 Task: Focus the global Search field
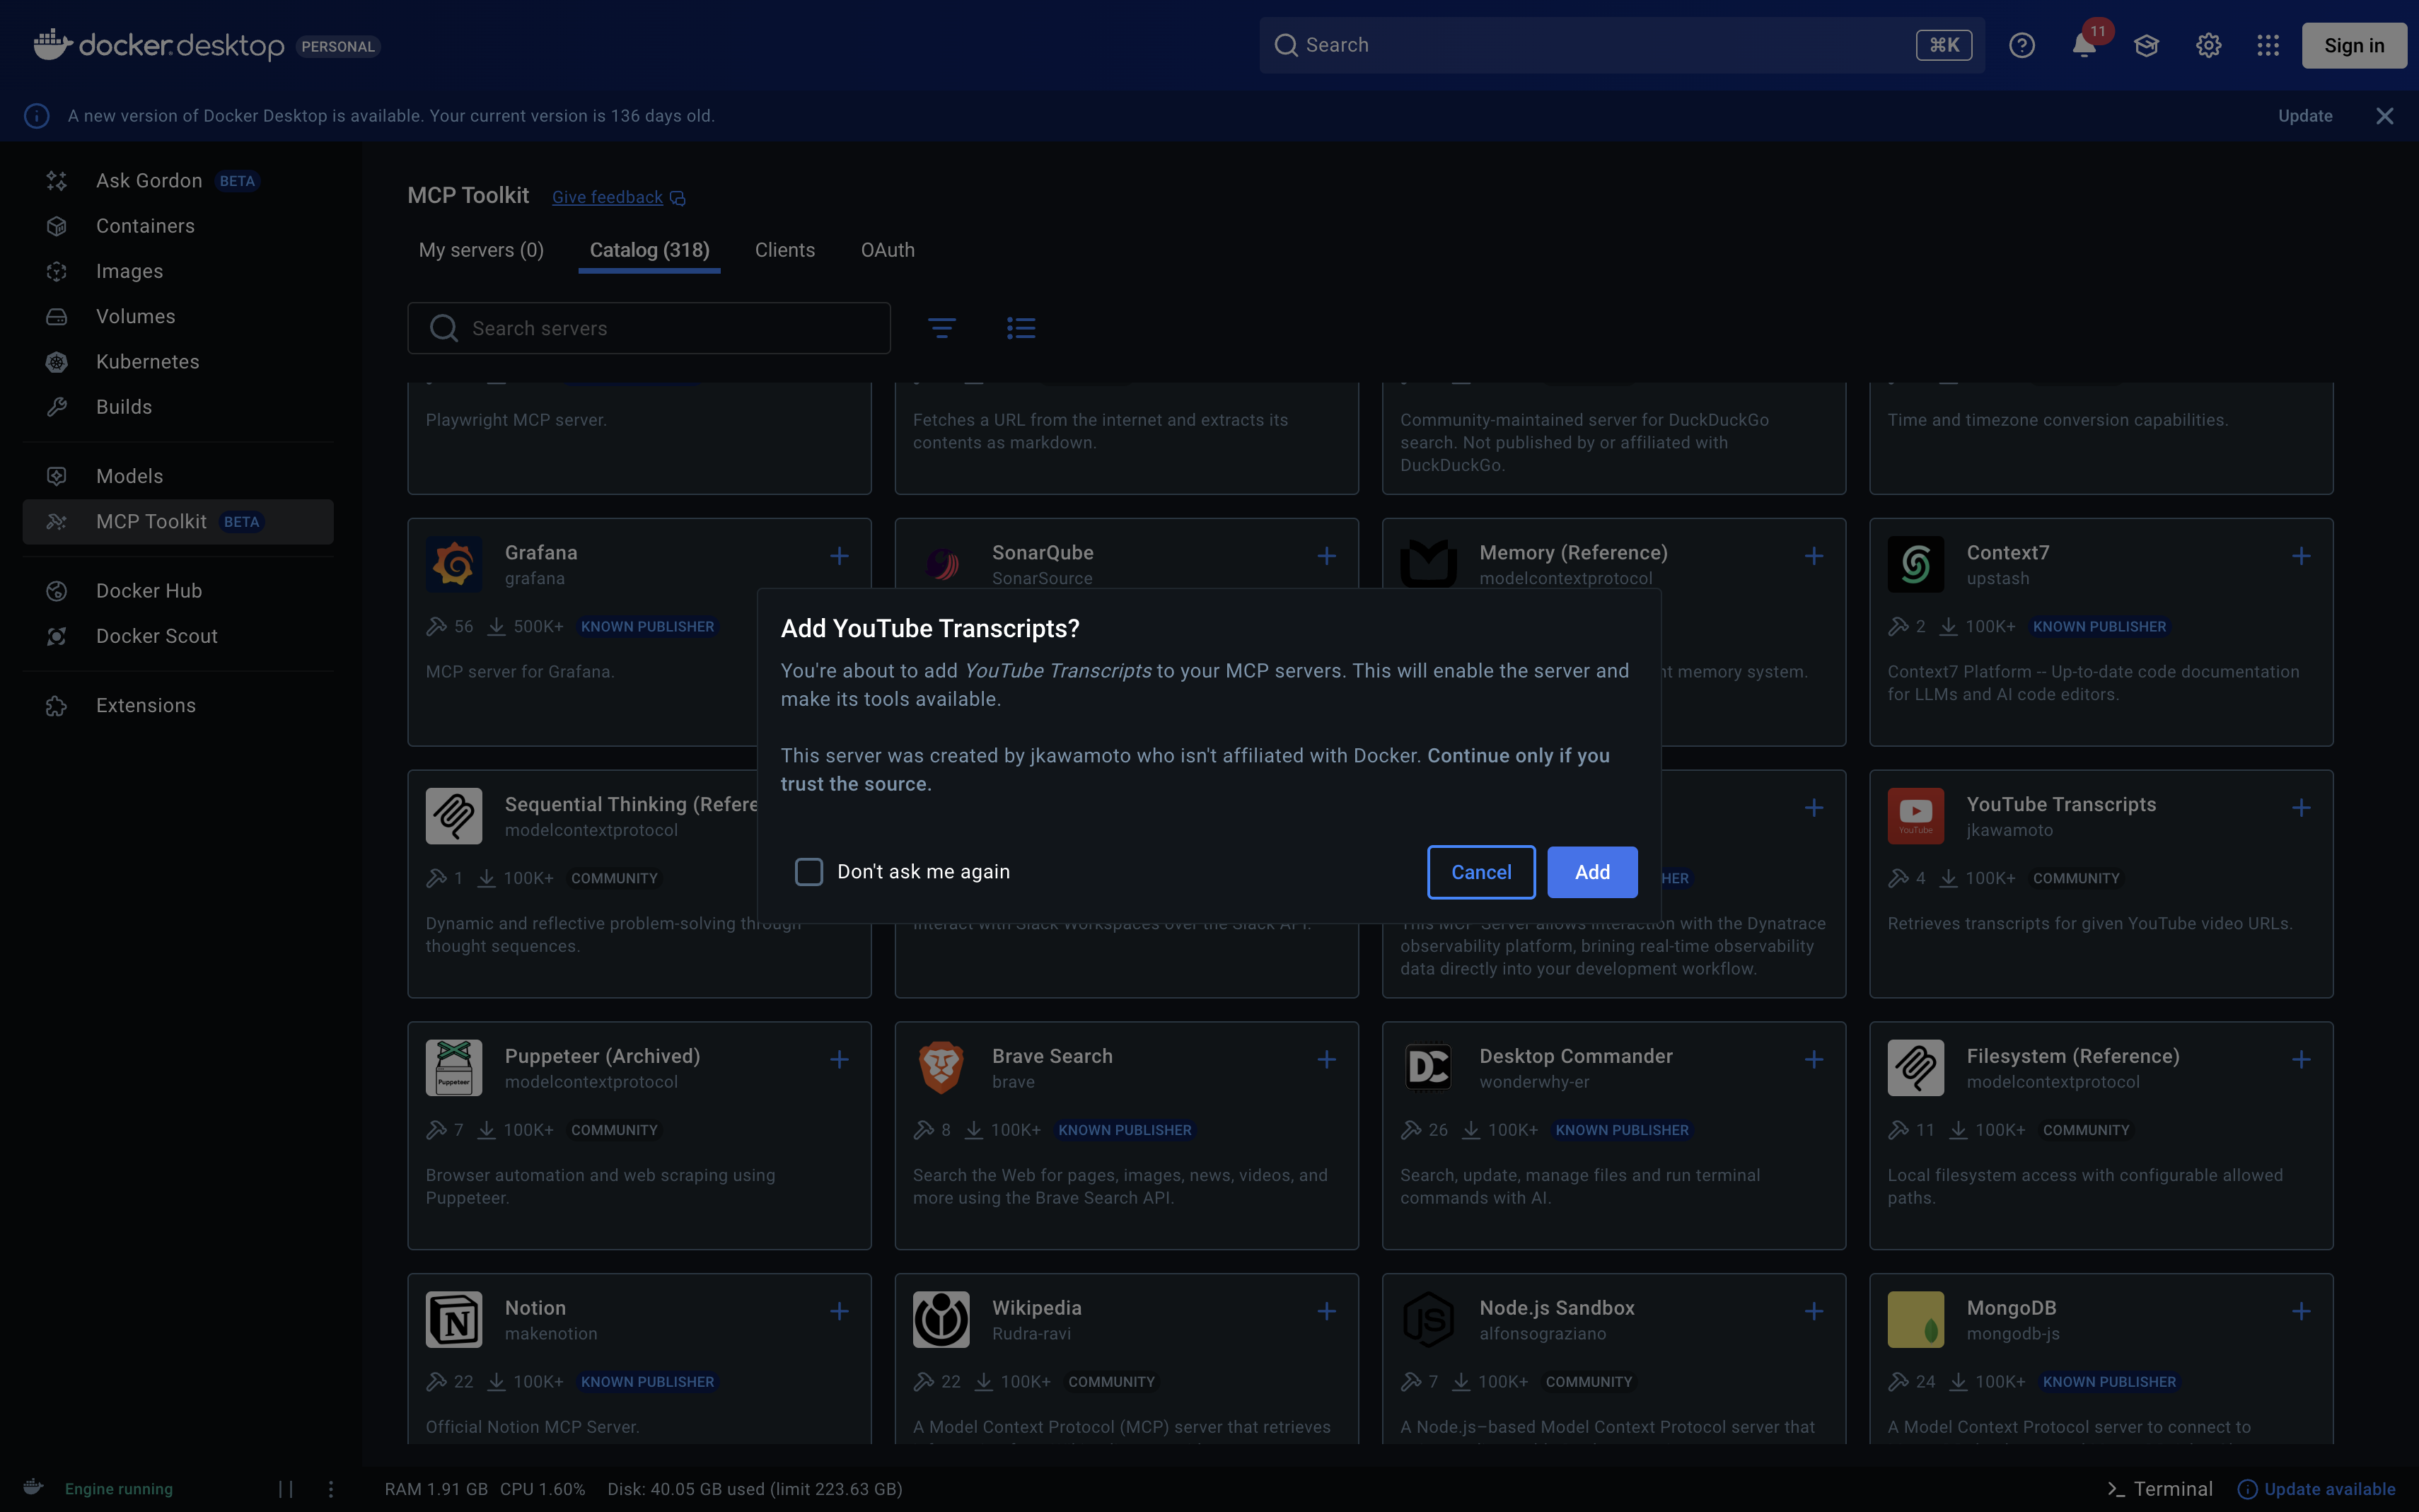pos(1622,45)
